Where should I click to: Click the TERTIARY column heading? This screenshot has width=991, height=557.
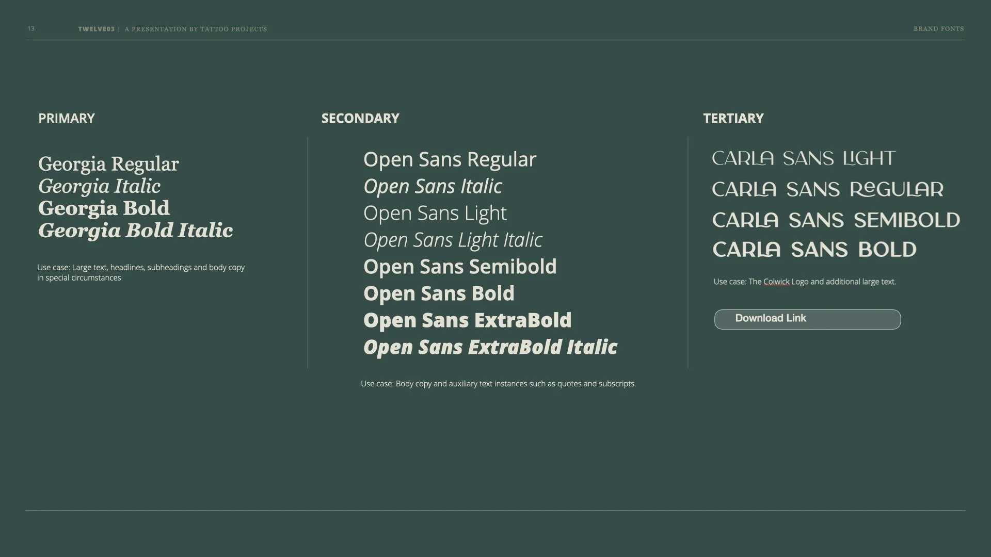click(x=733, y=118)
